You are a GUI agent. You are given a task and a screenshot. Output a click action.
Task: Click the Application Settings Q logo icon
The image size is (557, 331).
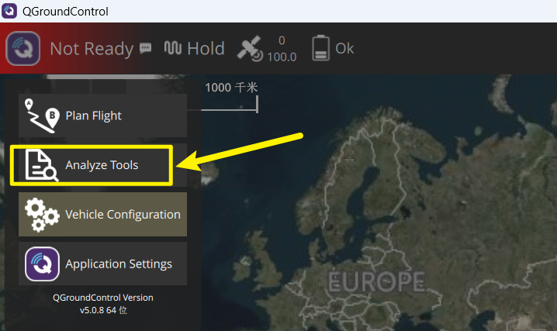[42, 264]
